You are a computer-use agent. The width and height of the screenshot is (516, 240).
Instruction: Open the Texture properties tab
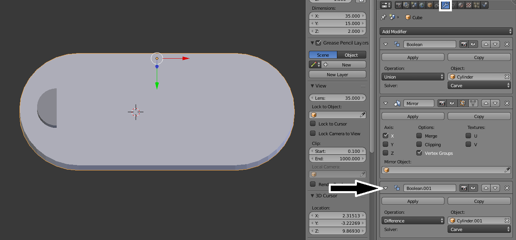pyautogui.click(x=469, y=5)
